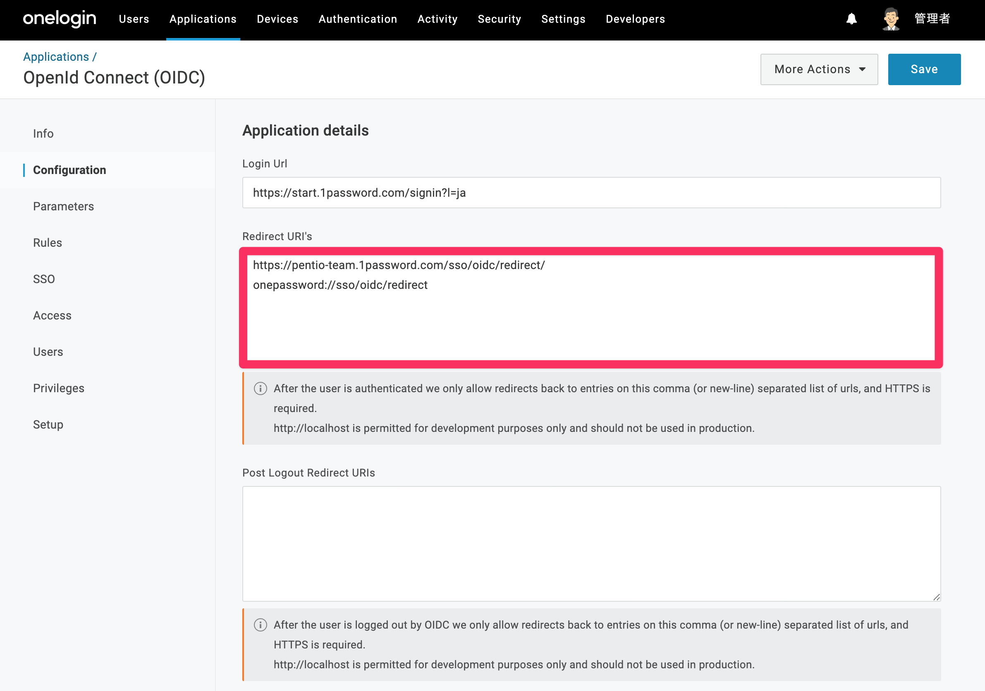The width and height of the screenshot is (985, 691).
Task: Click the OneLogin logo
Action: click(x=60, y=19)
